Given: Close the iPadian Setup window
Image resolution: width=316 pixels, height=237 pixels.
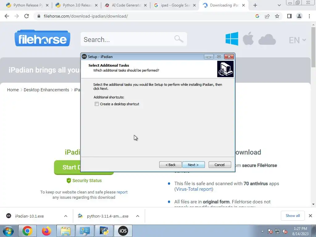Looking at the screenshot, I should pos(229,57).
